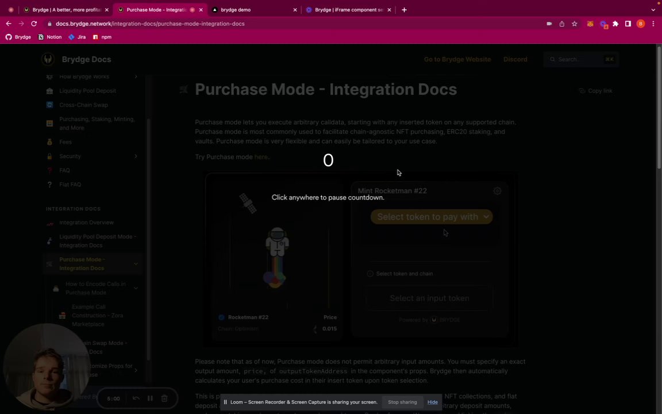This screenshot has width=662, height=414.
Task: Click the 5:00 Loom timer
Action: 113,398
